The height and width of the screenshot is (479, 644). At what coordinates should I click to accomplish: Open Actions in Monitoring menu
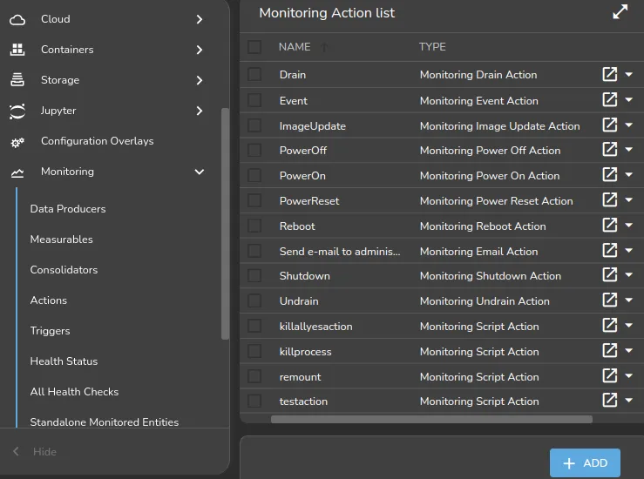[49, 300]
